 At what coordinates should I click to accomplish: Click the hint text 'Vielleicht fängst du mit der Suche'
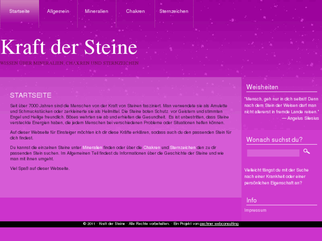tap(276, 176)
